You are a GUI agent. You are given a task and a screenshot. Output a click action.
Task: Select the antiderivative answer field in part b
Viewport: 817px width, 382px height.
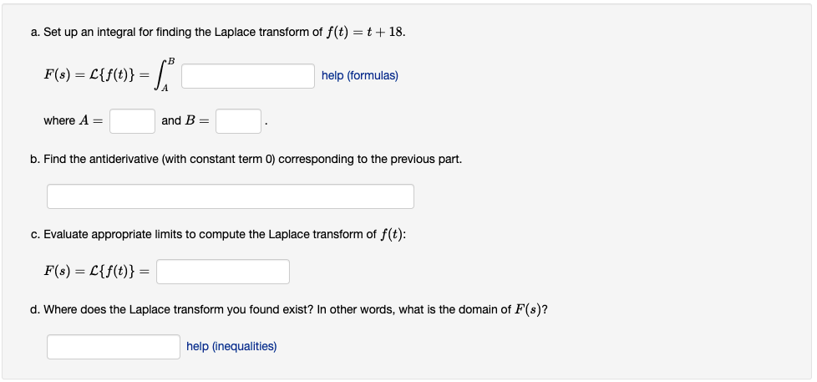click(x=230, y=196)
